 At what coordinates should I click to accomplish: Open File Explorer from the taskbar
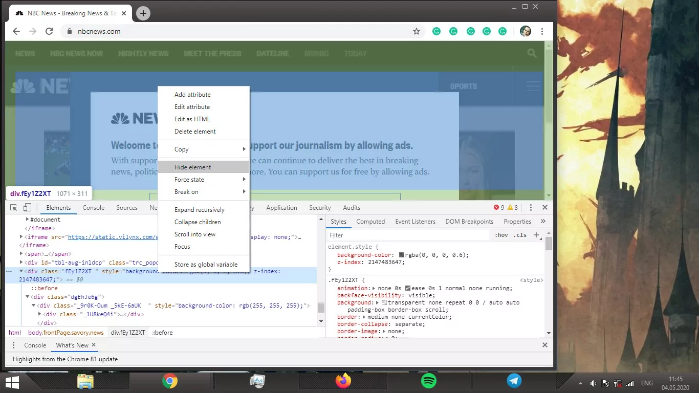pyautogui.click(x=85, y=382)
